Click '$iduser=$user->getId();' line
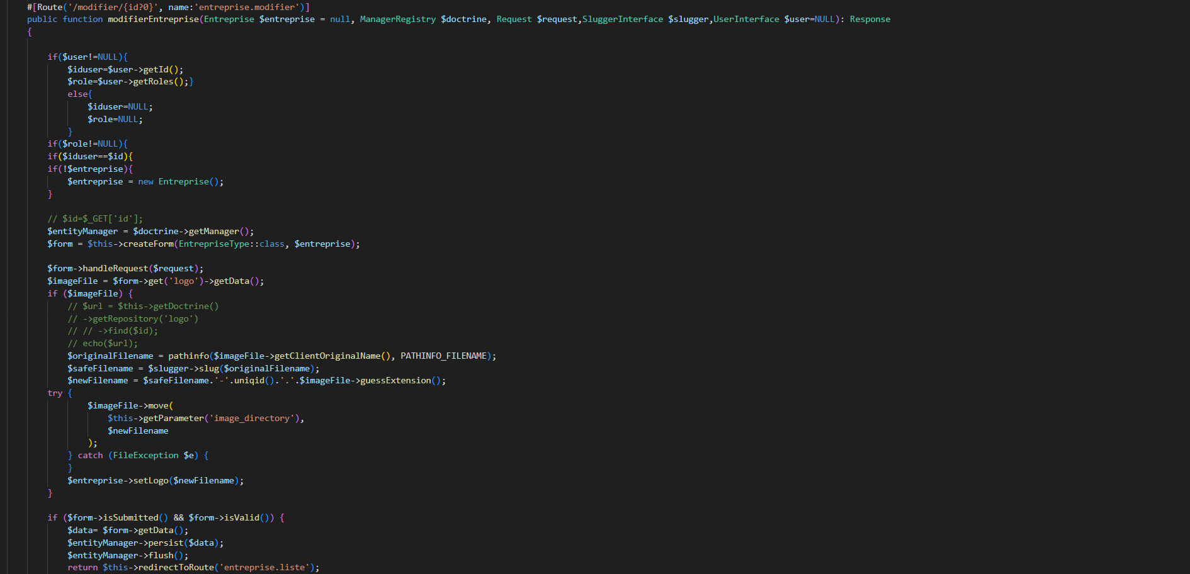The width and height of the screenshot is (1190, 574). pyautogui.click(x=125, y=69)
